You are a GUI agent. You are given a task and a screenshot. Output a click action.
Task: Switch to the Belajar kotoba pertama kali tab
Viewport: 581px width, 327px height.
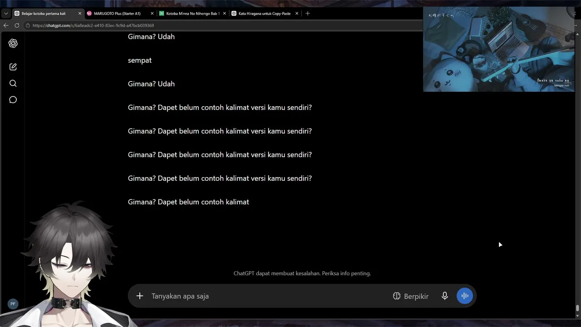[48, 14]
